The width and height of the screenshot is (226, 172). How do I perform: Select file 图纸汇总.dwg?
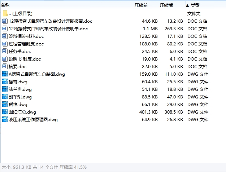[22, 112]
